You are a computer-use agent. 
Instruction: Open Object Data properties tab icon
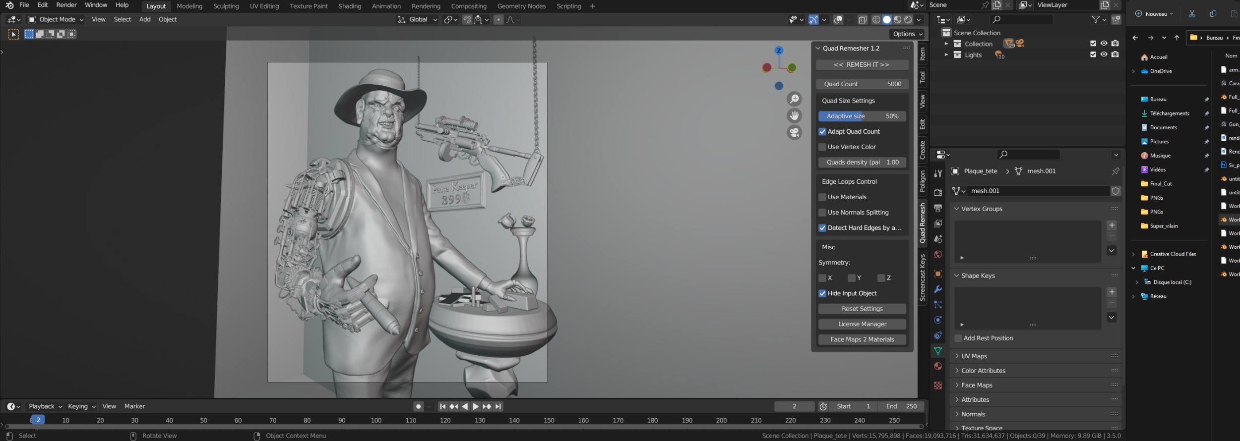point(937,351)
